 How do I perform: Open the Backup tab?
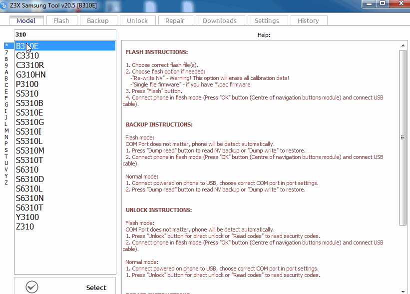click(98, 20)
